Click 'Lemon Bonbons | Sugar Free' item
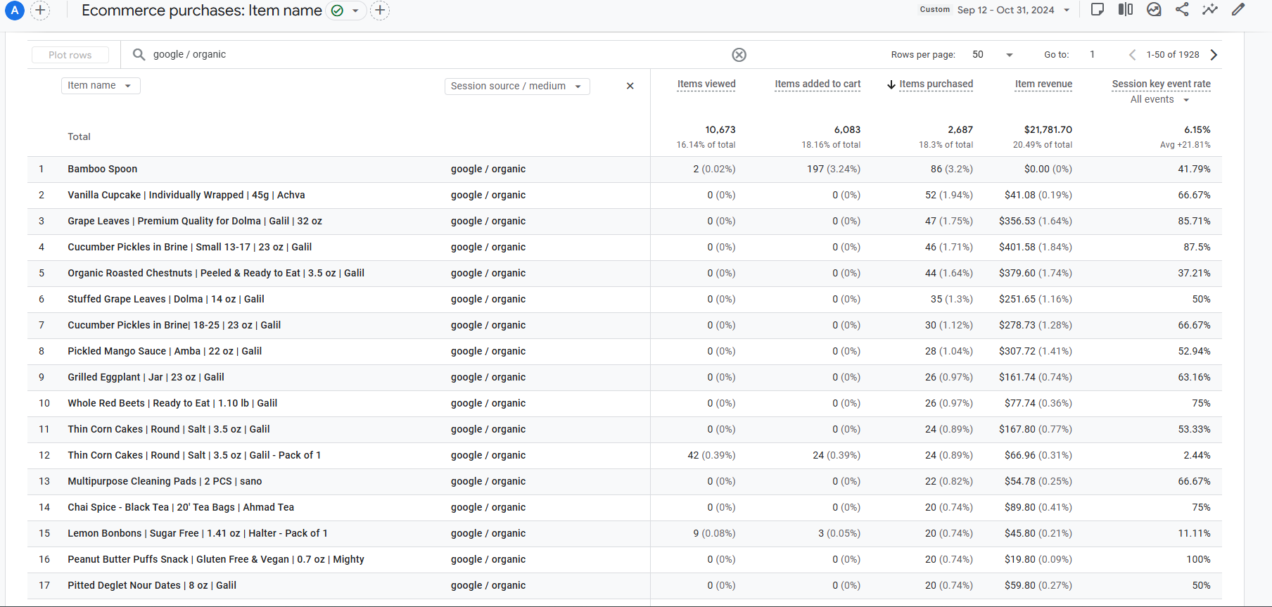The image size is (1272, 607). coord(198,534)
